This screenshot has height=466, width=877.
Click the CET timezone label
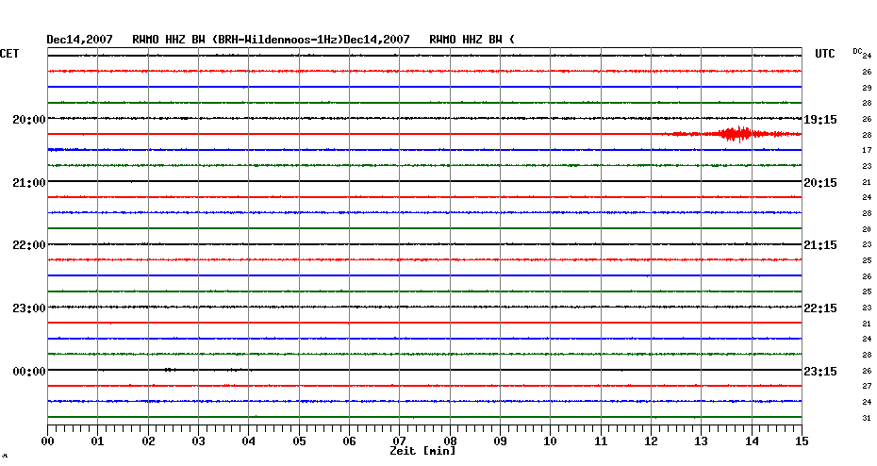point(8,54)
